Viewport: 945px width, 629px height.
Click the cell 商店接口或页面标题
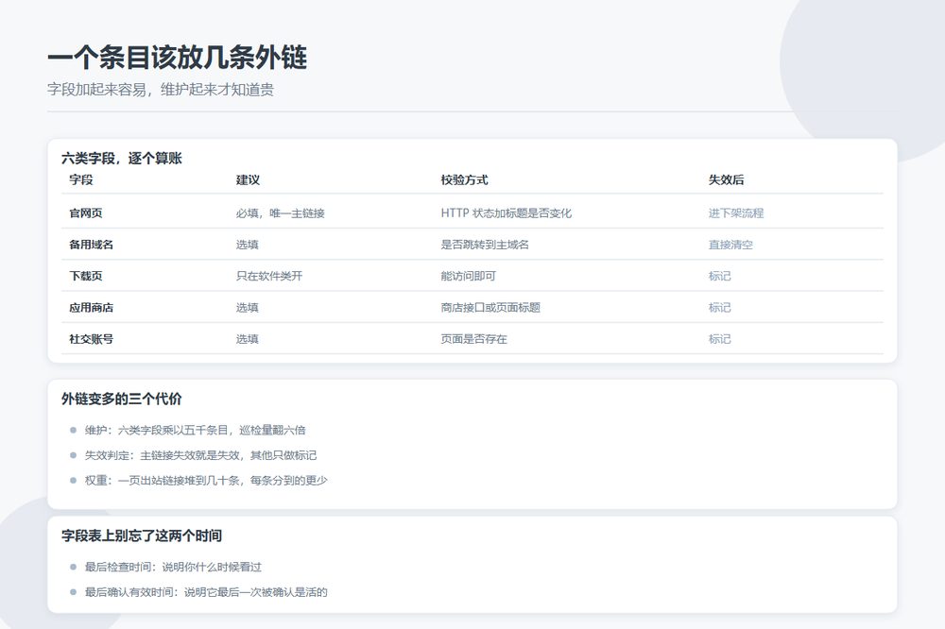tap(490, 307)
